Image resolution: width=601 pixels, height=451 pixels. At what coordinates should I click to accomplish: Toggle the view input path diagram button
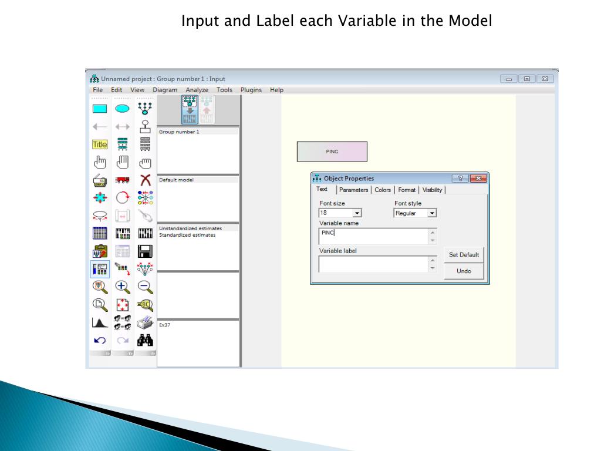pos(190,110)
